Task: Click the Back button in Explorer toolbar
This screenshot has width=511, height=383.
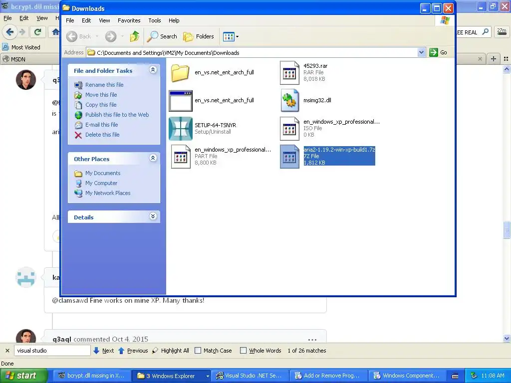Action: 78,36
